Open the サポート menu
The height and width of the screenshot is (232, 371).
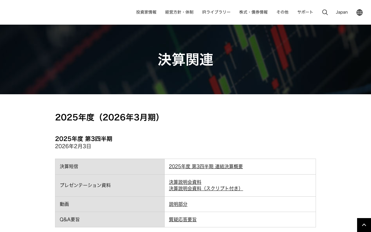(x=305, y=12)
